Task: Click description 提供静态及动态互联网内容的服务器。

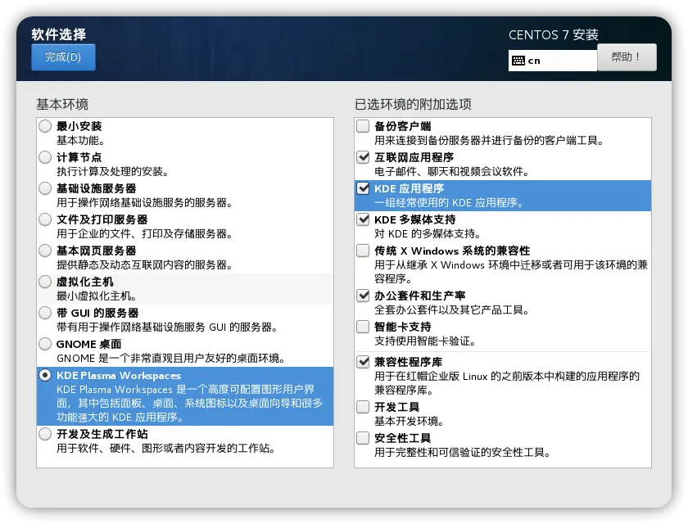Action: (145, 265)
